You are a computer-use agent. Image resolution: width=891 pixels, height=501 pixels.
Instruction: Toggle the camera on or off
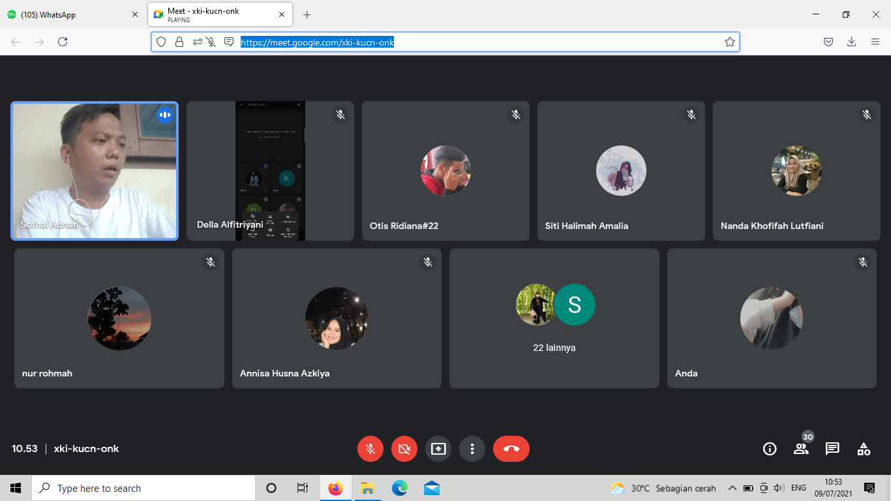point(404,449)
